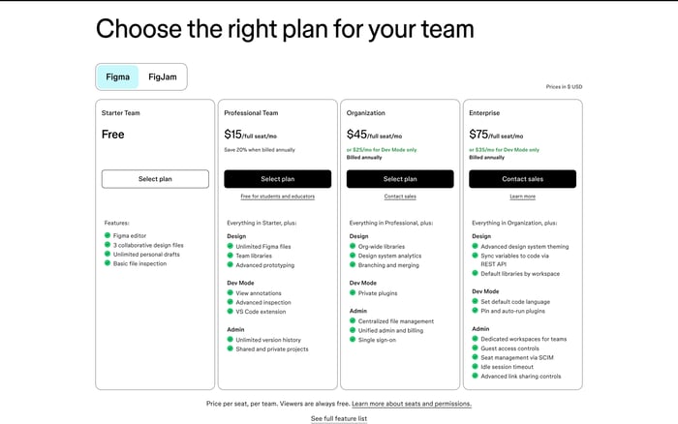Screen dimensions: 678x424
Task: Click green bullet by Advanced design system theming
Action: [475, 246]
